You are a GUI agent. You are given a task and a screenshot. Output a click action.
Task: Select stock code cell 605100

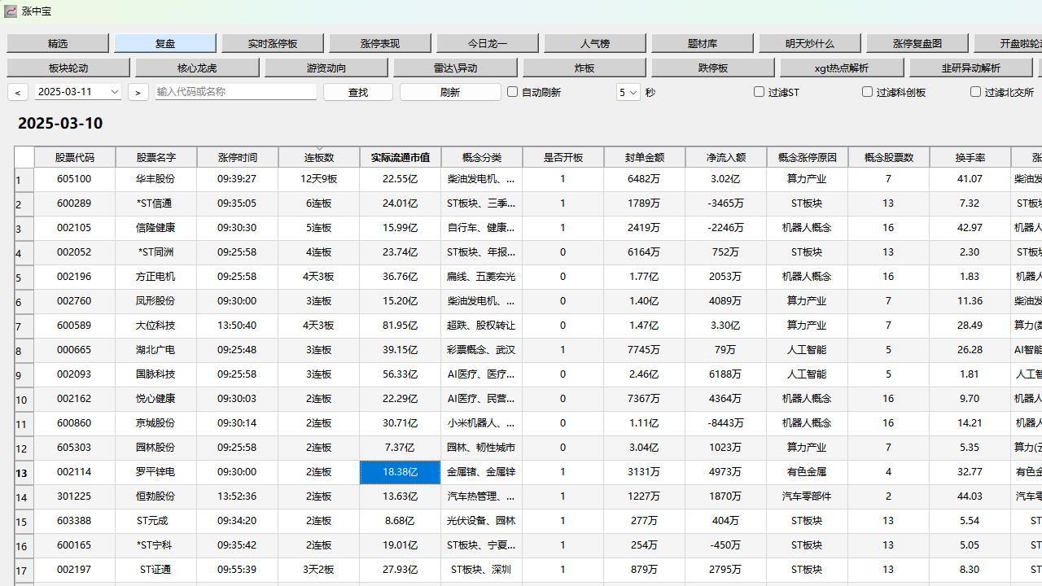[75, 179]
